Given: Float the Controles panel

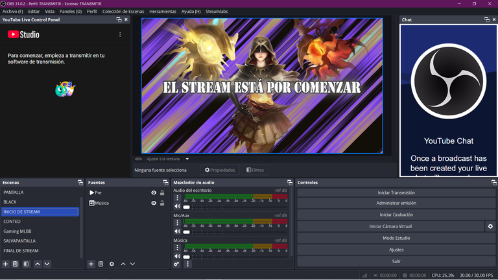Looking at the screenshot, I should click(x=493, y=183).
